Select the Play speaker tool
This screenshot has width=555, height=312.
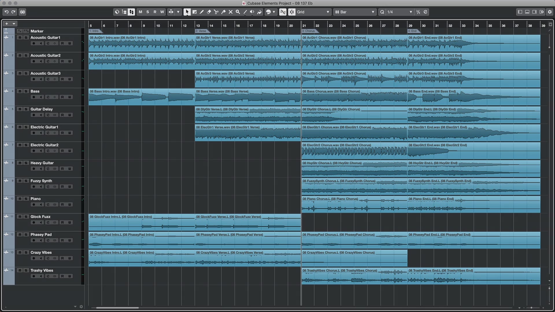[x=252, y=12]
